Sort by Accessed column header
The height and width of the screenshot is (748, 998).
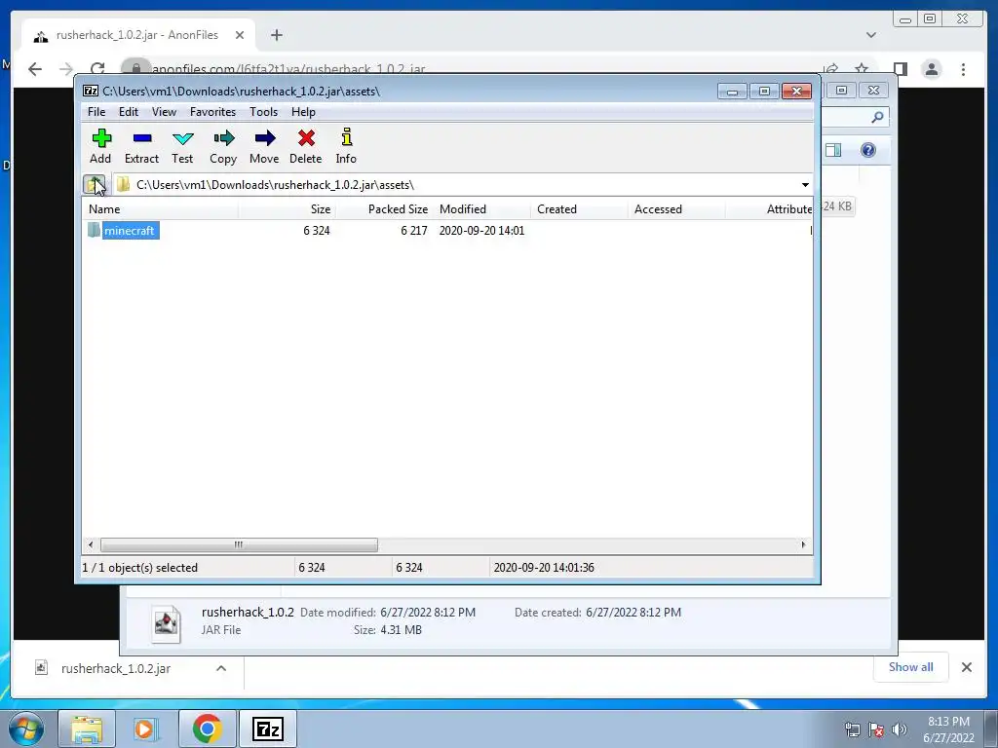(x=676, y=209)
